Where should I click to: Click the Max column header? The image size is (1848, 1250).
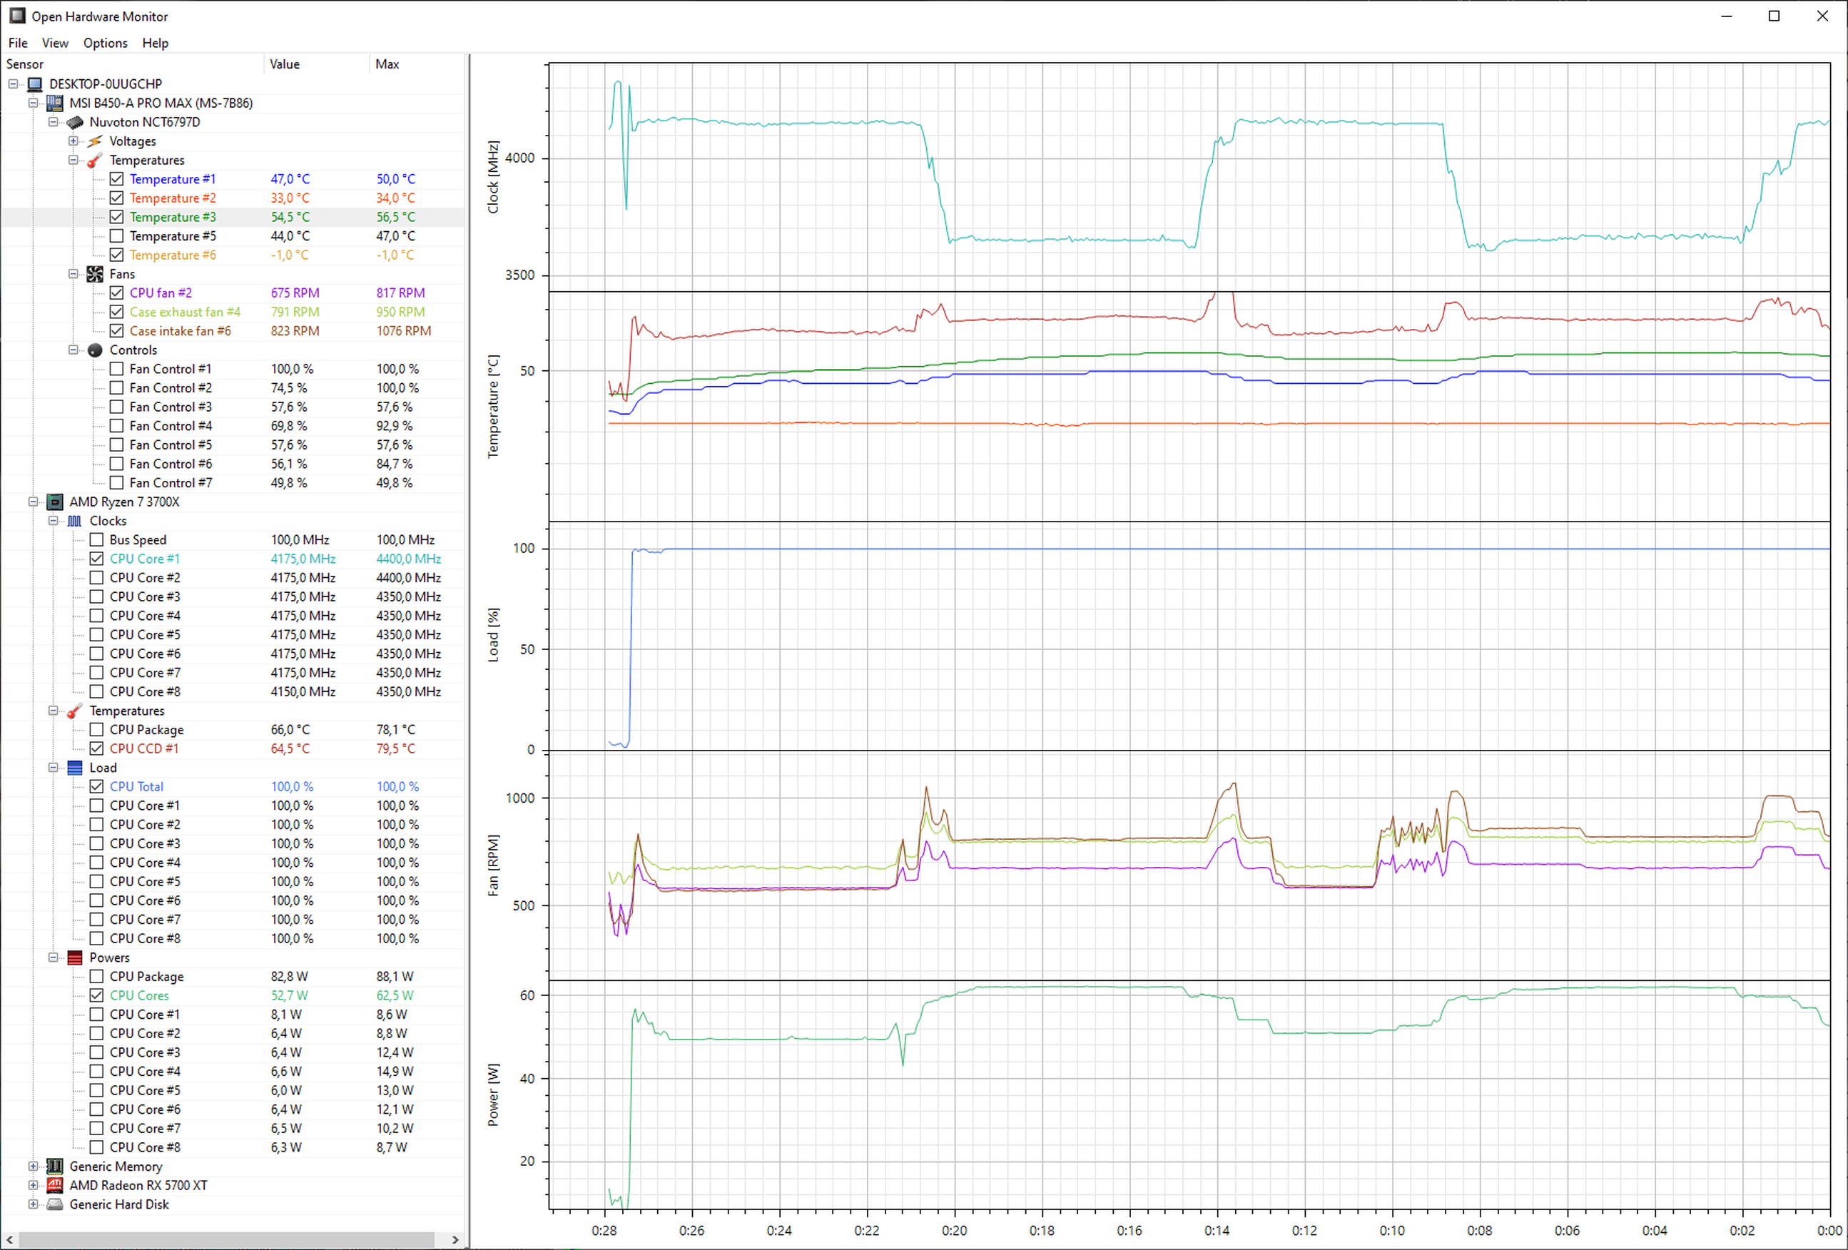387,64
